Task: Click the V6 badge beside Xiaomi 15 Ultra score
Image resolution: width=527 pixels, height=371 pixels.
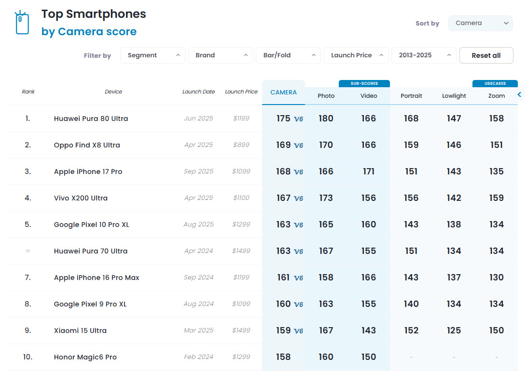Action: click(x=298, y=331)
